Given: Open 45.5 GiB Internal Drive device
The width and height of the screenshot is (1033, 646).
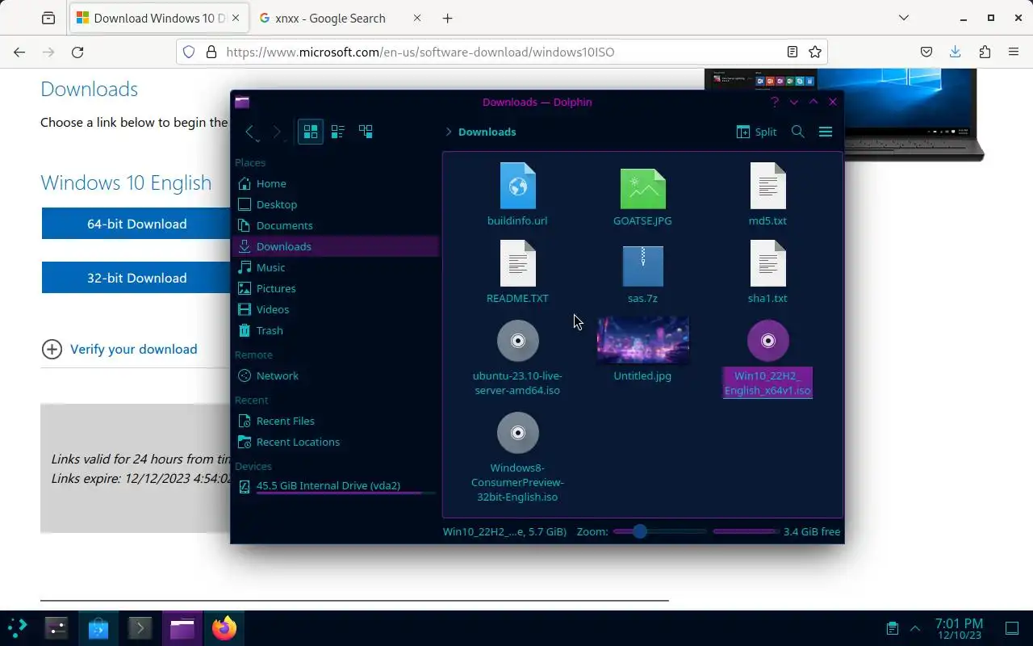Looking at the screenshot, I should (336, 486).
